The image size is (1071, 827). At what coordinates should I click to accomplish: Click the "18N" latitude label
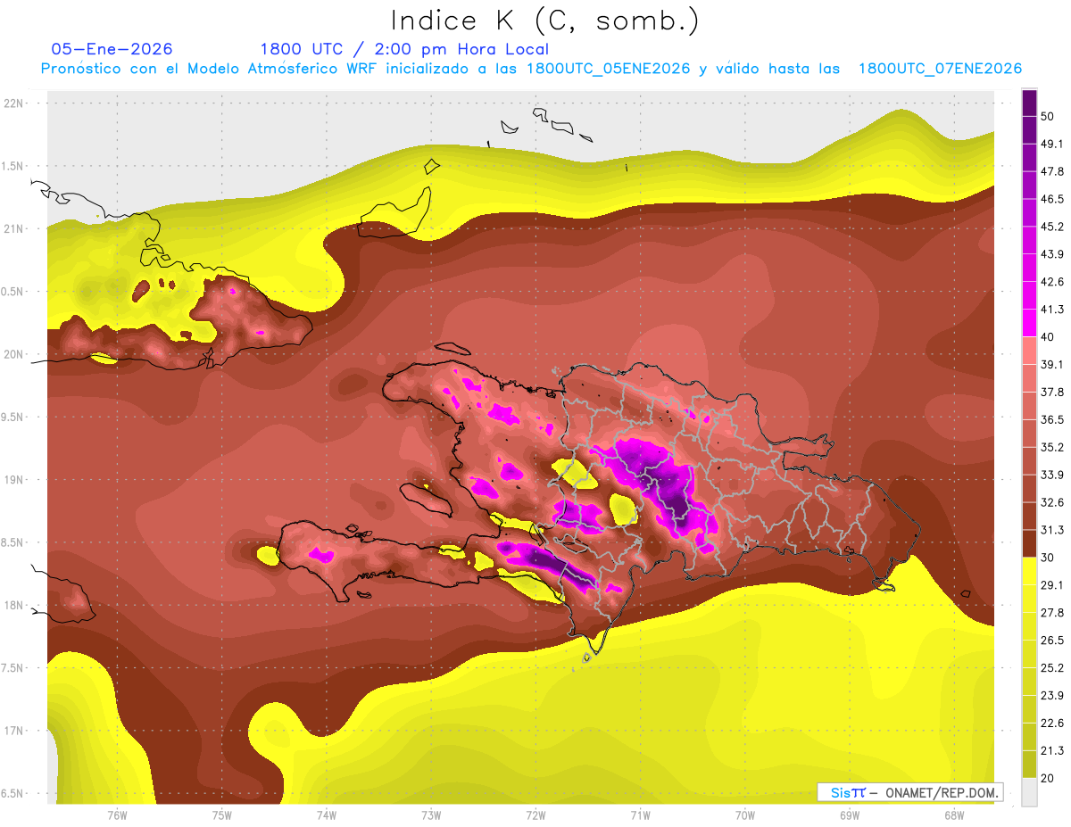[x=15, y=605]
